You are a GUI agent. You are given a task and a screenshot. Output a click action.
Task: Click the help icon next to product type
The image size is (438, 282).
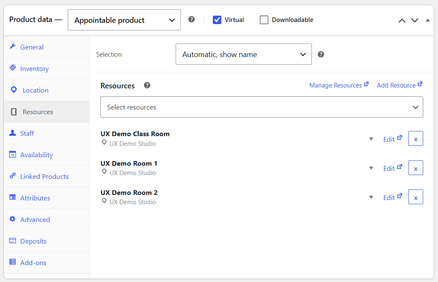pos(191,19)
